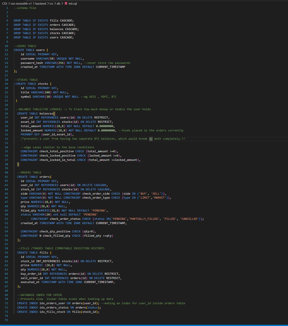This screenshot has width=288, height=326.
Task: Click constraint name 'check_order_type'
Action: click(x=96, y=198)
